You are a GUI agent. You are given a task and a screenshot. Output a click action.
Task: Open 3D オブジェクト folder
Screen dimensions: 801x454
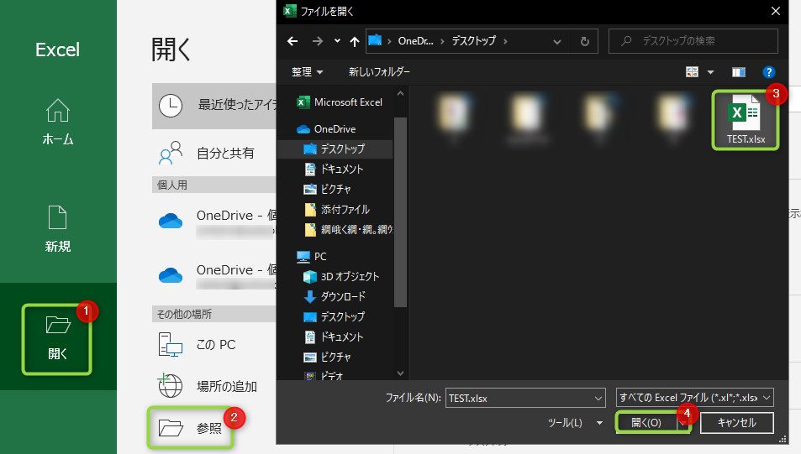pos(342,276)
